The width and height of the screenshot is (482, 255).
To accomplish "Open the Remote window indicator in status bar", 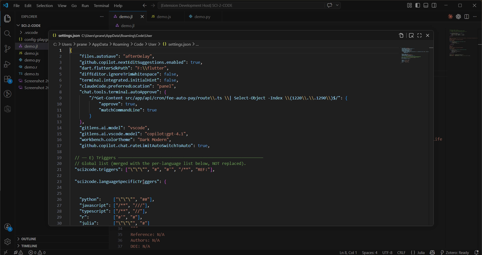I will [x=6, y=252].
